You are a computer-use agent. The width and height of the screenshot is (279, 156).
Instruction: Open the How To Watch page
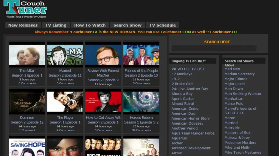pyautogui.click(x=90, y=25)
